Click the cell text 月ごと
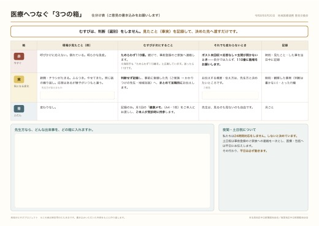The width and height of the screenshot is (319, 226). 269,107
